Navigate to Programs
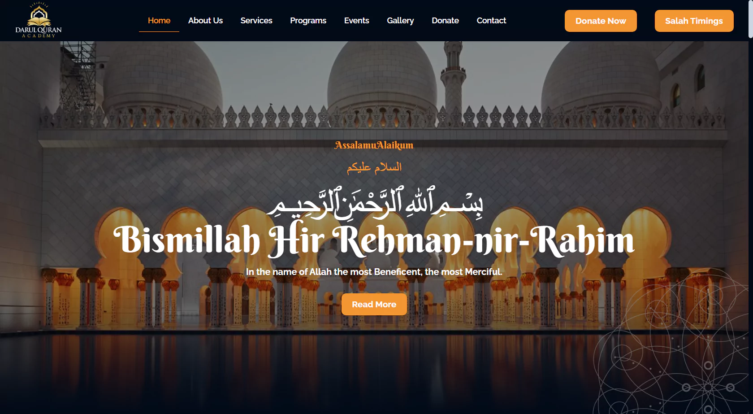 click(308, 21)
